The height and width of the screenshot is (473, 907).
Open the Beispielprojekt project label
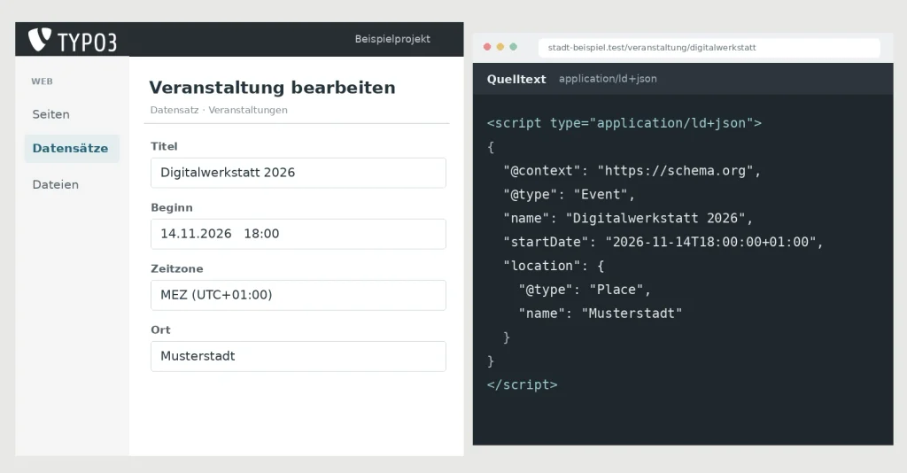[x=392, y=39]
